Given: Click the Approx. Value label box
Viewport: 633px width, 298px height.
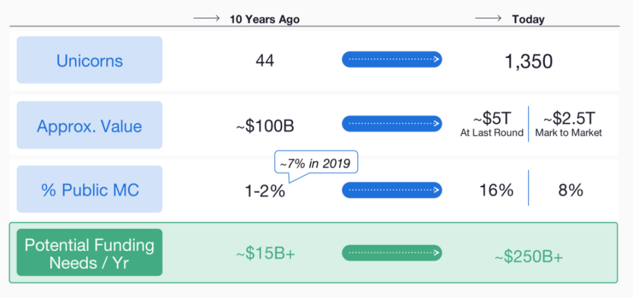Looking at the screenshot, I should (x=90, y=125).
